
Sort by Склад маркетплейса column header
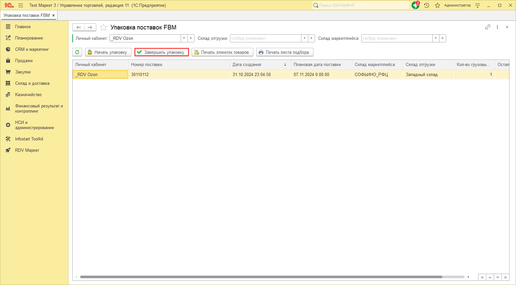coord(377,65)
